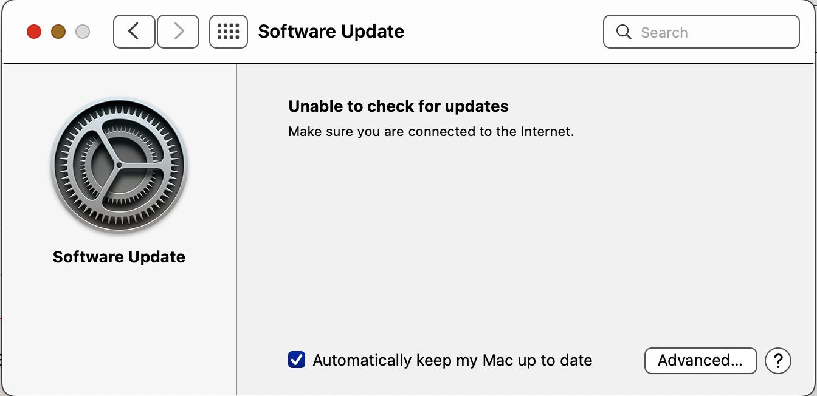The height and width of the screenshot is (396, 817).
Task: Disable Automatically keep my Mac up to date
Action: pyautogui.click(x=296, y=360)
